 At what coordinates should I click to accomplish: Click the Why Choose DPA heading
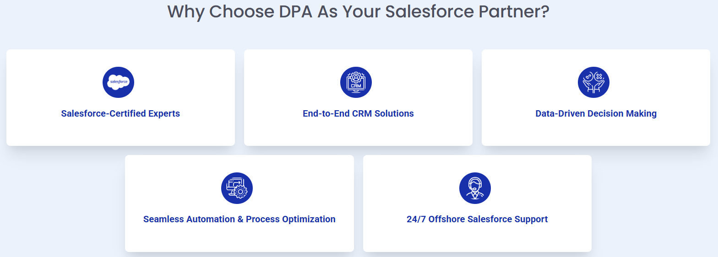pyautogui.click(x=358, y=11)
